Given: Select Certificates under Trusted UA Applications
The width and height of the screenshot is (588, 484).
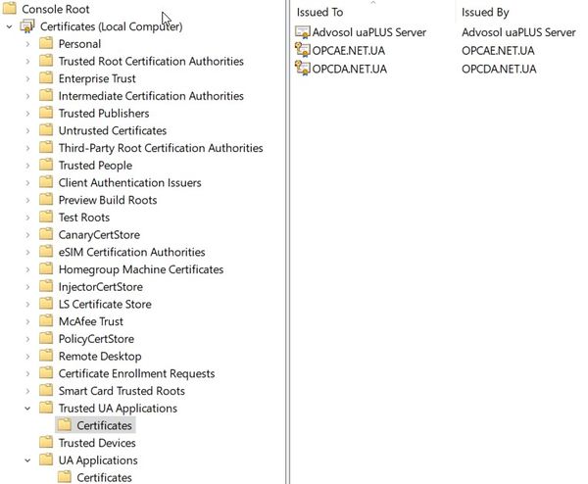Looking at the screenshot, I should click(x=104, y=425).
